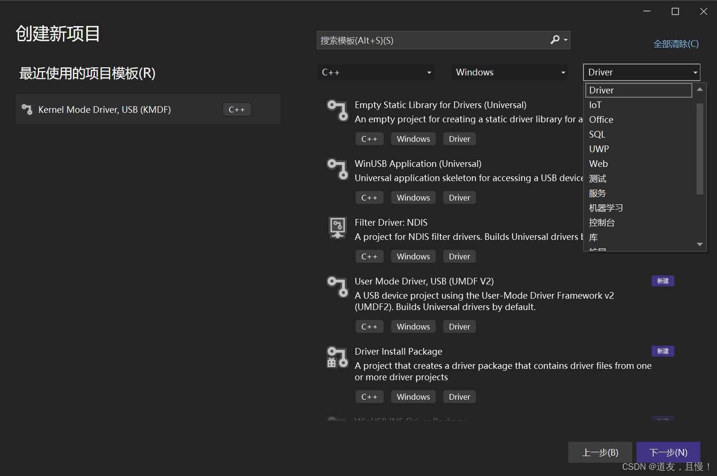Screen dimensions: 717x476
Task: Click the 全部清除(C) link
Action: pos(676,44)
